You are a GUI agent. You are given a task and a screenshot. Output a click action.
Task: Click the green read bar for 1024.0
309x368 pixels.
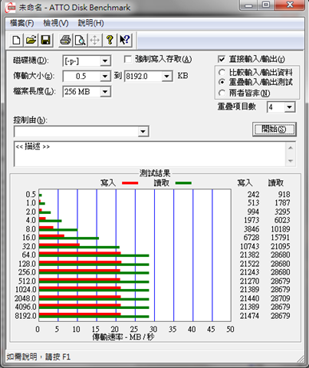click(x=94, y=291)
